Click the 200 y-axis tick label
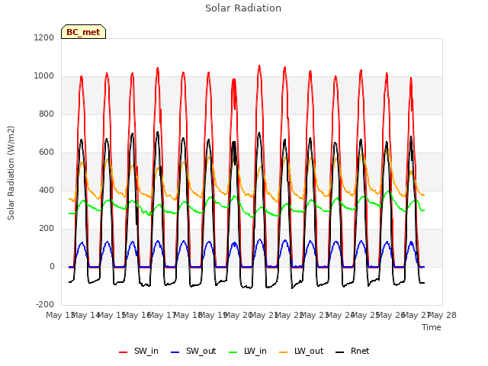 tap(47, 229)
